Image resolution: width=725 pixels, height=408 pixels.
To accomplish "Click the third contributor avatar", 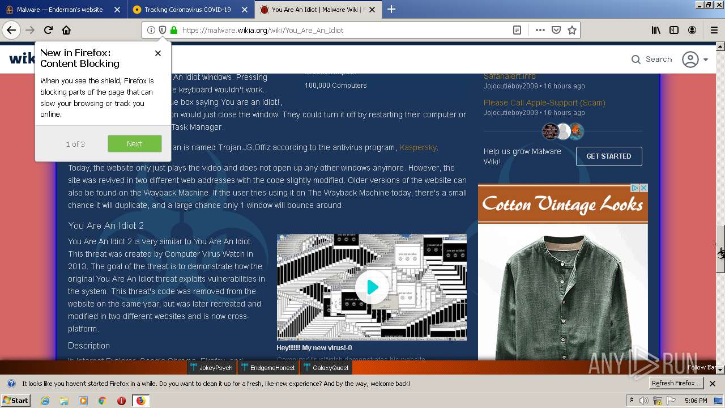I will pos(576,131).
